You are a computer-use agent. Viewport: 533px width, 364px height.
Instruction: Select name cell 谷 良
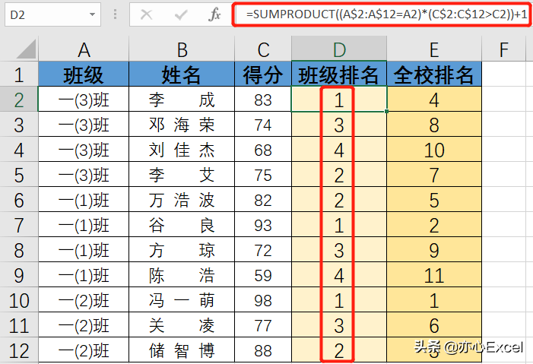click(x=182, y=225)
